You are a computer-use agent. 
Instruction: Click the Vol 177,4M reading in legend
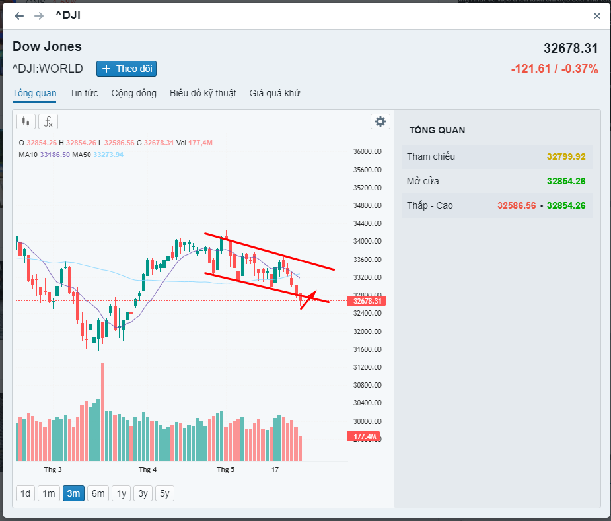point(194,143)
